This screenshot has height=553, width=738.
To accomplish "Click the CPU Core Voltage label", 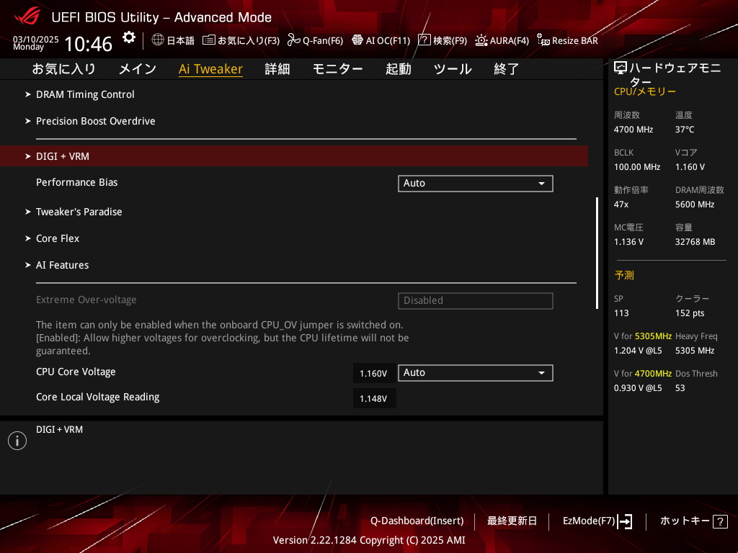I will pos(76,372).
